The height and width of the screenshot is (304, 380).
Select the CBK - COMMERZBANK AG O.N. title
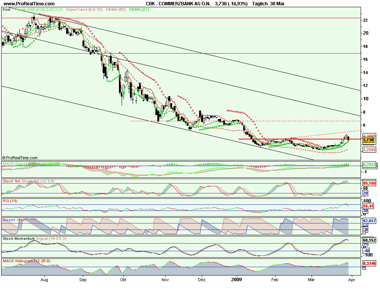(178, 4)
